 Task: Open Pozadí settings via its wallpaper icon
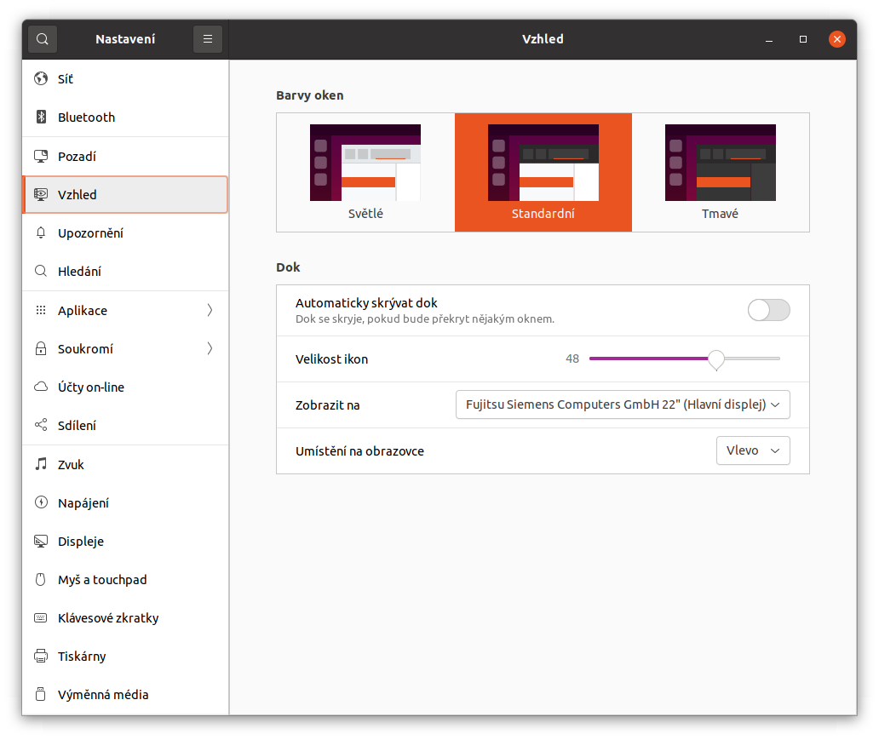click(41, 156)
